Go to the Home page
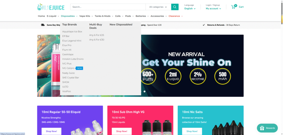The height and width of the screenshot is (135, 283). [x=41, y=16]
